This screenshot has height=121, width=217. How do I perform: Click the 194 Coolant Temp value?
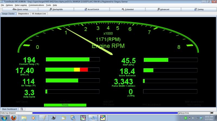coord(29,60)
